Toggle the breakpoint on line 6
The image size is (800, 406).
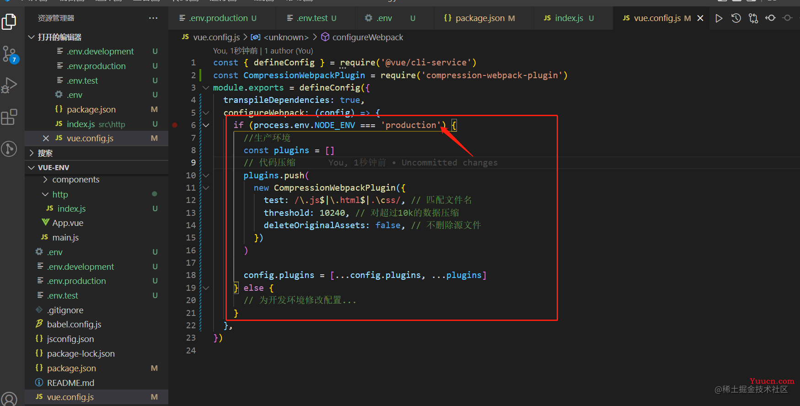click(x=175, y=125)
